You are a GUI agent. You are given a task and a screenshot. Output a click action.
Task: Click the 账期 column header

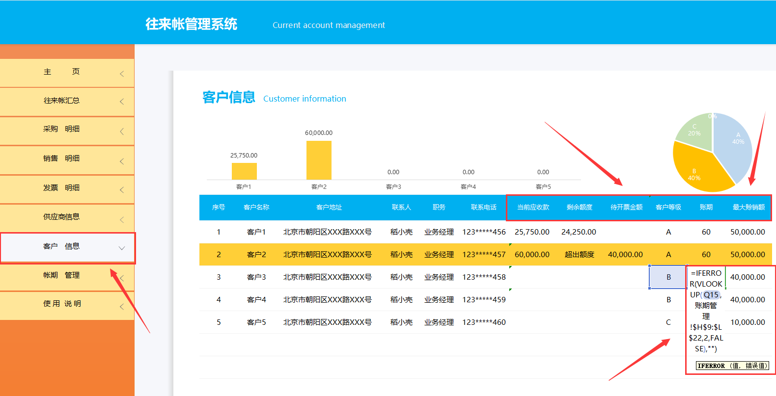point(706,207)
